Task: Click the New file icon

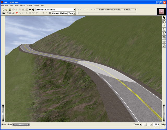Action: (x=3, y=10)
